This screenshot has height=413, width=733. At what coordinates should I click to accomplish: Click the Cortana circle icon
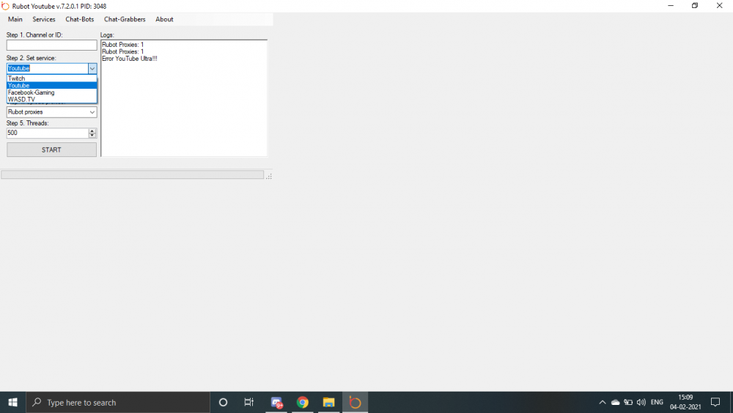(224, 402)
